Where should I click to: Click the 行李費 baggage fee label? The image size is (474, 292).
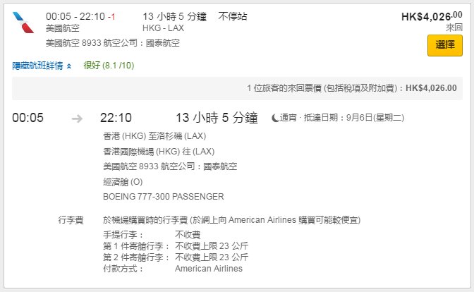pos(71,220)
